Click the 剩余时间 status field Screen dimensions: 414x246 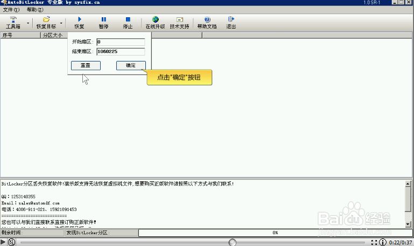[32, 233]
